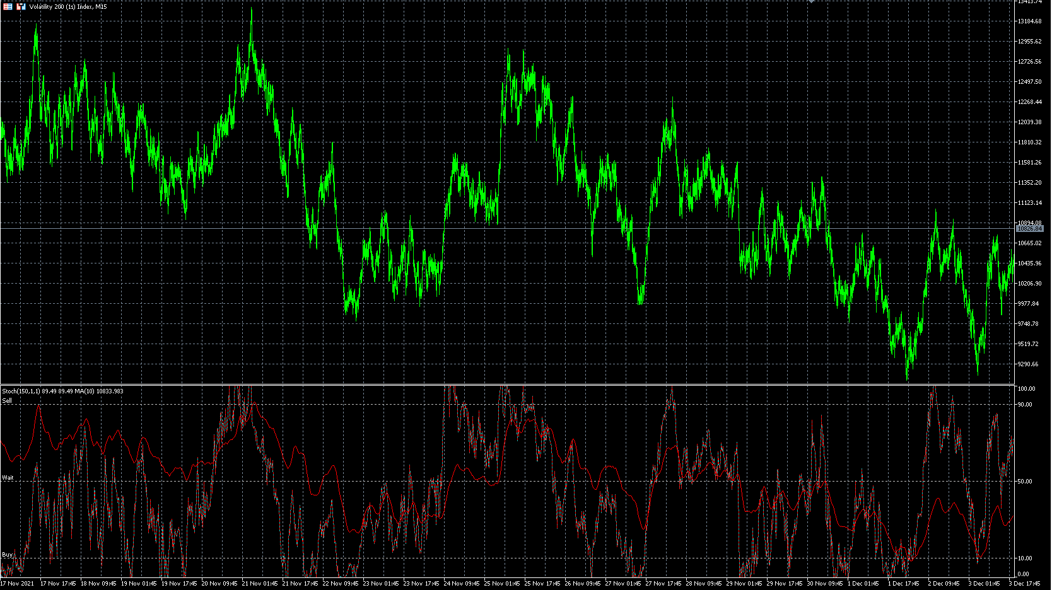The width and height of the screenshot is (1052, 590).
Task: Click the 19 Nov 17:45 time label
Action: pyautogui.click(x=179, y=584)
